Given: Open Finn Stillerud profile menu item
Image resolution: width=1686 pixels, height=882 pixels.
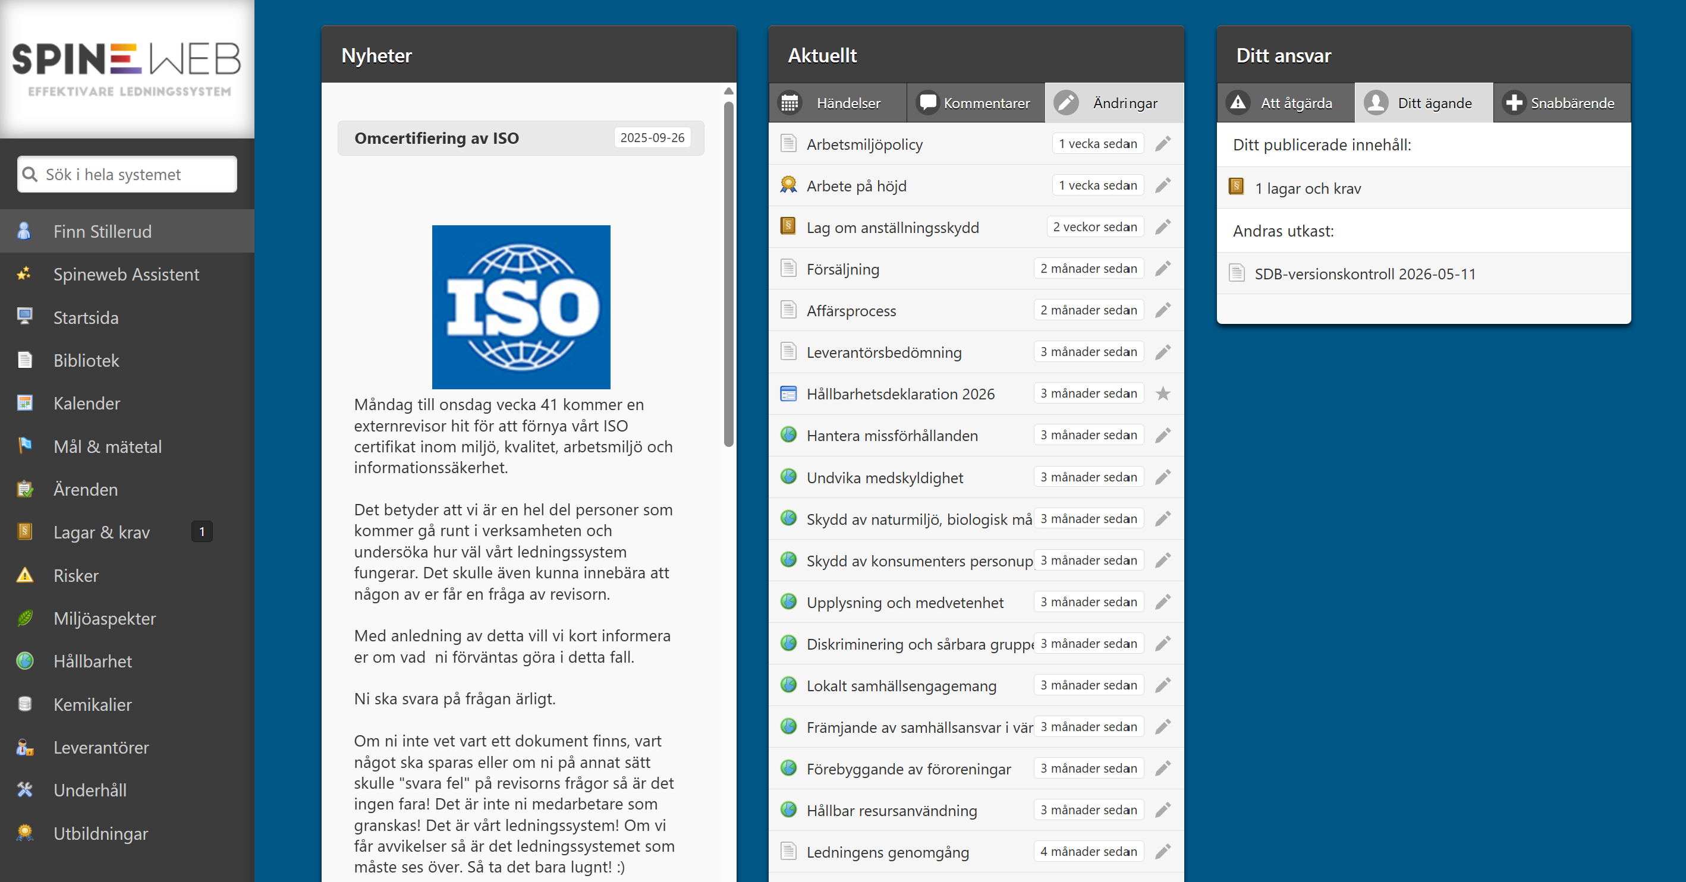Looking at the screenshot, I should click(x=127, y=231).
